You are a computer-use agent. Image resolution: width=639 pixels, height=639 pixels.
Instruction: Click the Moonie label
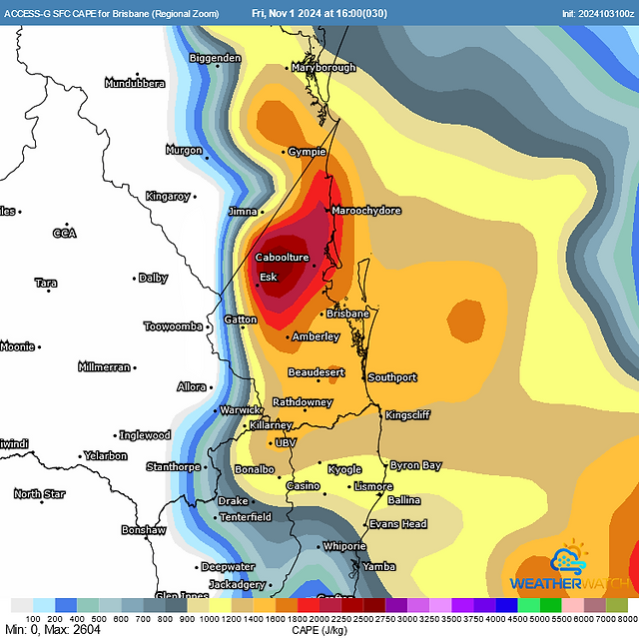tap(18, 346)
